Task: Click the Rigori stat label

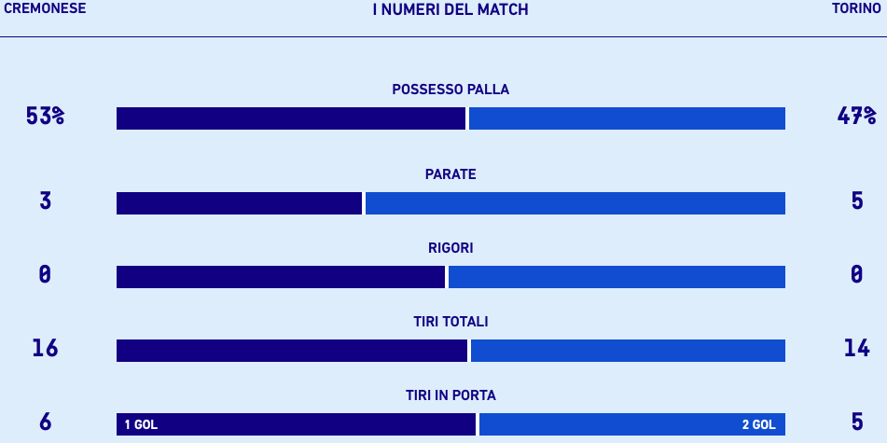Action: click(450, 248)
